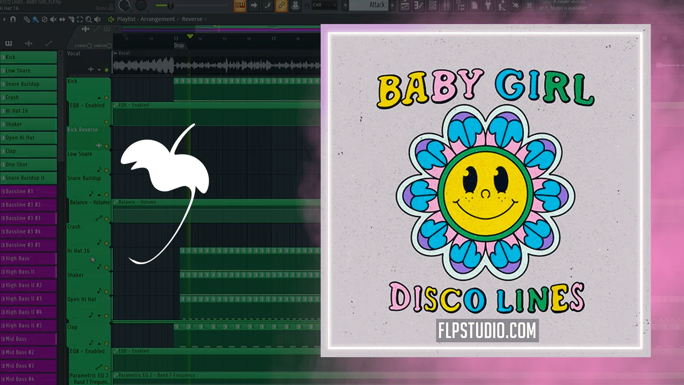Image resolution: width=684 pixels, height=385 pixels.
Task: Mute the Vocal track
Action: point(106,70)
